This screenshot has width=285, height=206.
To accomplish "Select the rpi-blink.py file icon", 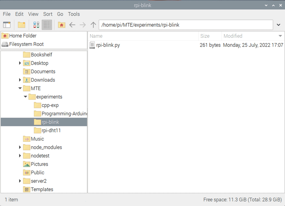I will coord(92,45).
